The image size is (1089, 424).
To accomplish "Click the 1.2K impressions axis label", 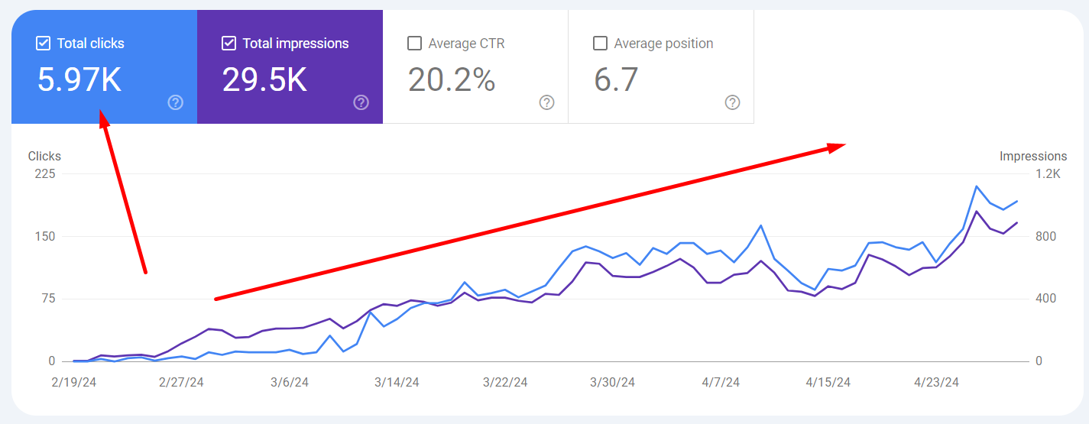I will pyautogui.click(x=1048, y=174).
